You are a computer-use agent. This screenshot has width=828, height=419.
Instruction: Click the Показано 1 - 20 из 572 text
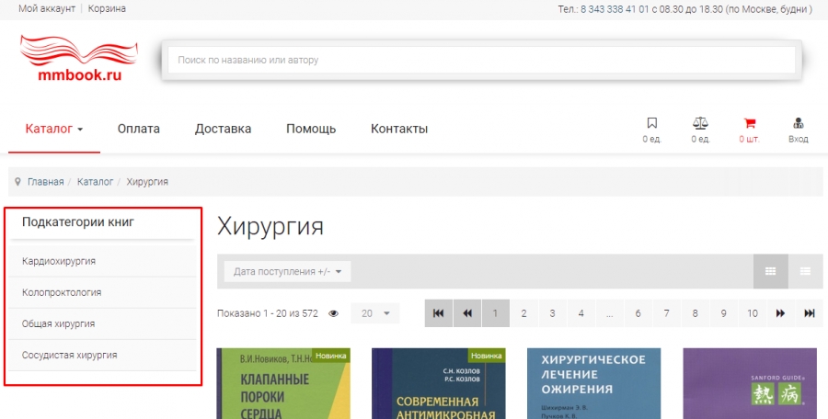[x=268, y=313]
